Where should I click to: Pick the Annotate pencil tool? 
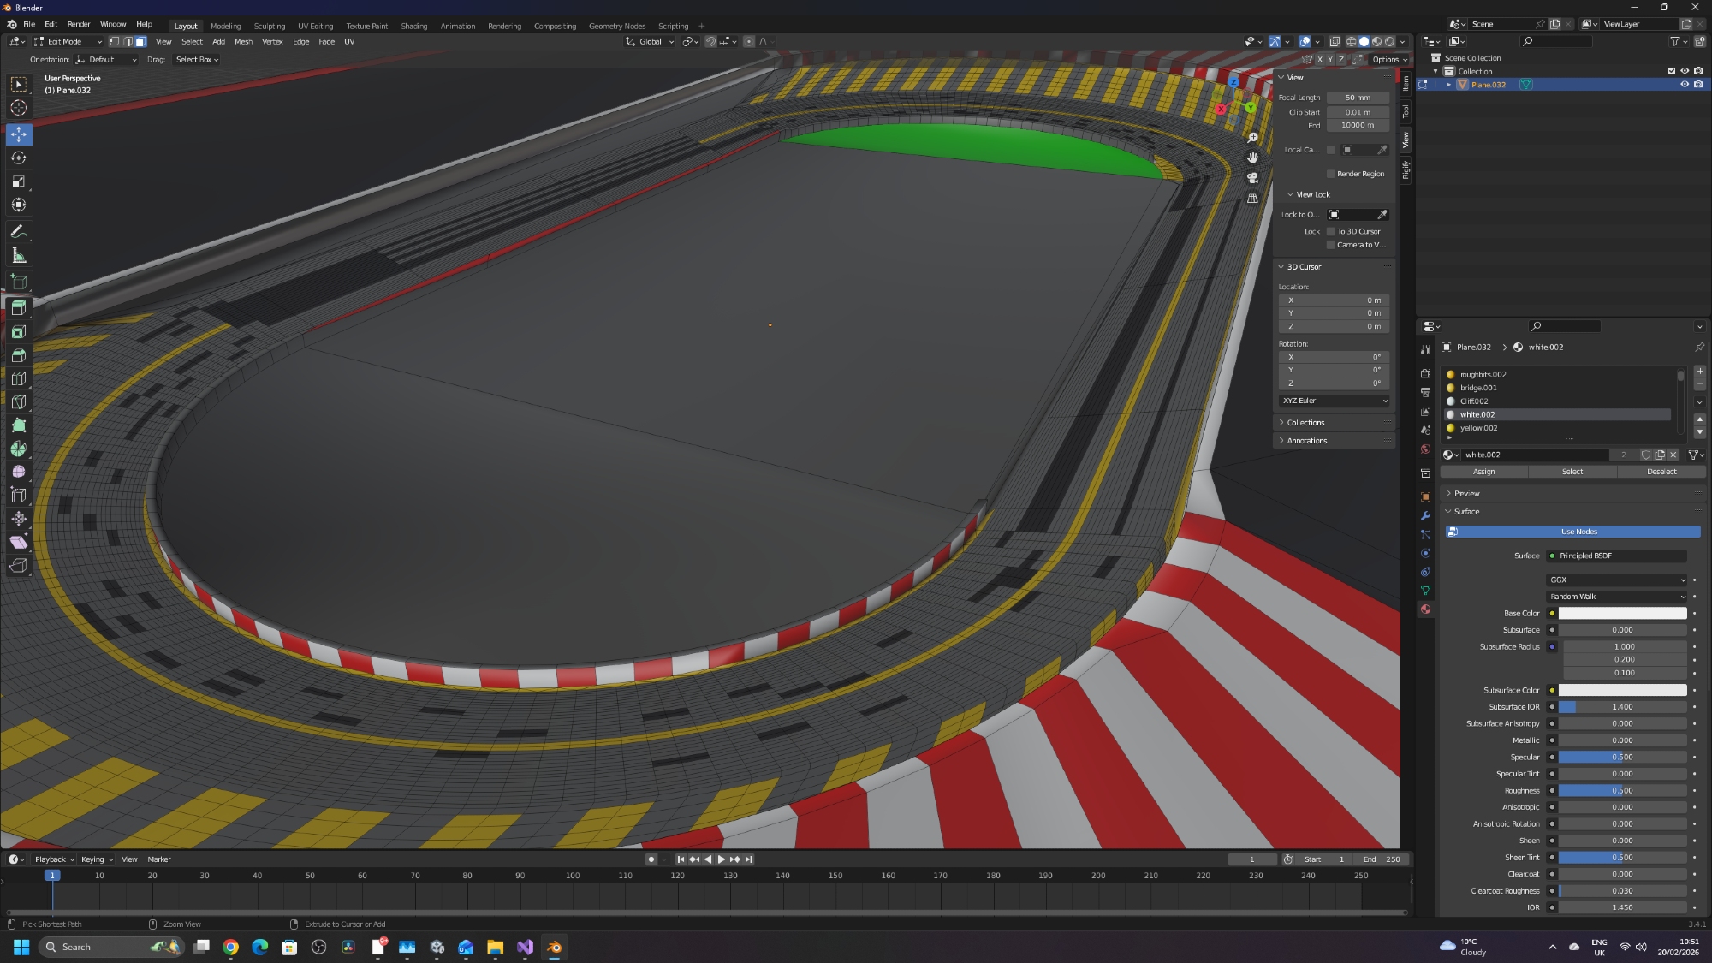pyautogui.click(x=19, y=232)
